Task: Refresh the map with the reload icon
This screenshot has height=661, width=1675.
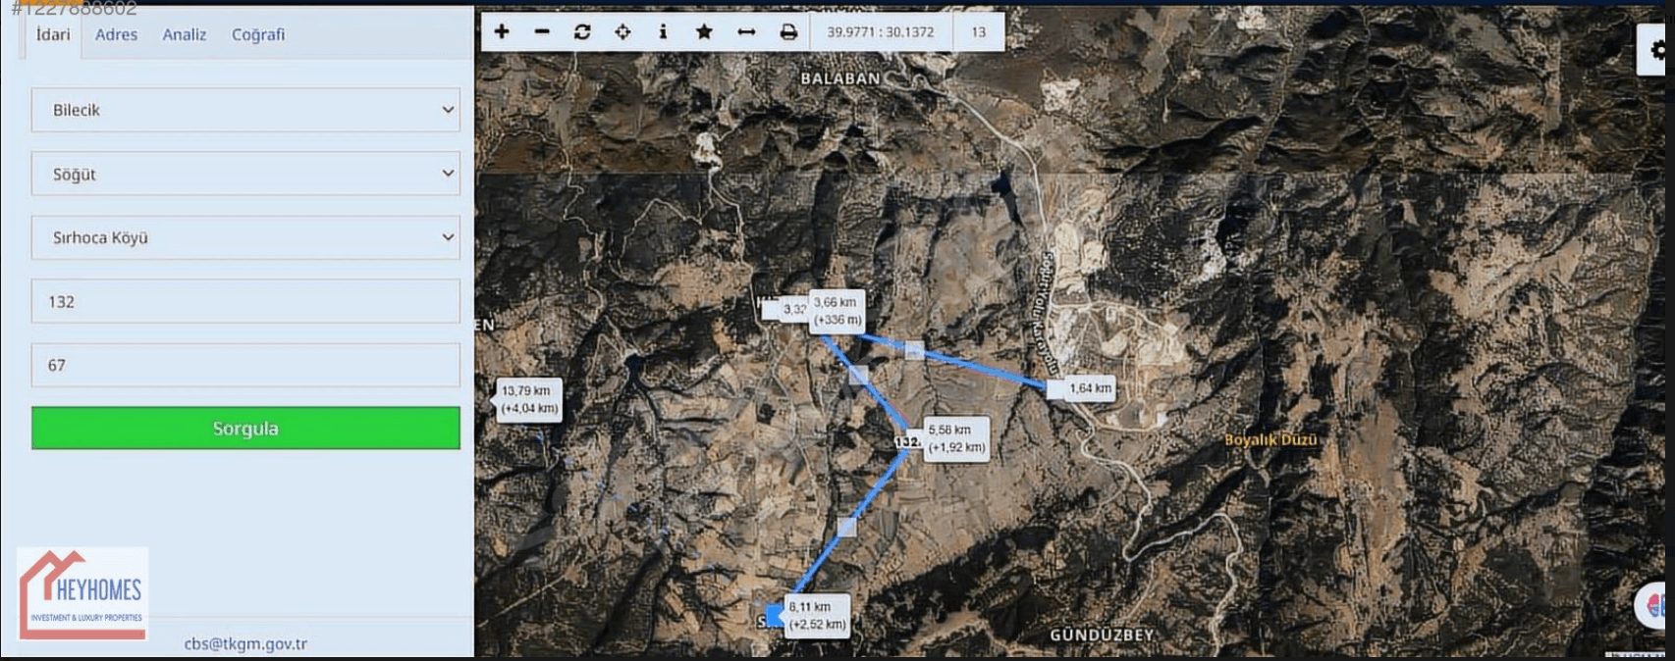Action: [582, 32]
